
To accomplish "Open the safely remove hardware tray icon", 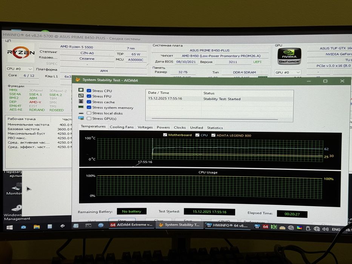I will pyautogui.click(x=308, y=229).
